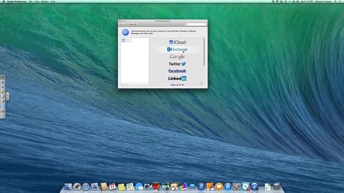This screenshot has width=344, height=193.
Task: Open Pages from the Dock
Action: click(x=174, y=187)
